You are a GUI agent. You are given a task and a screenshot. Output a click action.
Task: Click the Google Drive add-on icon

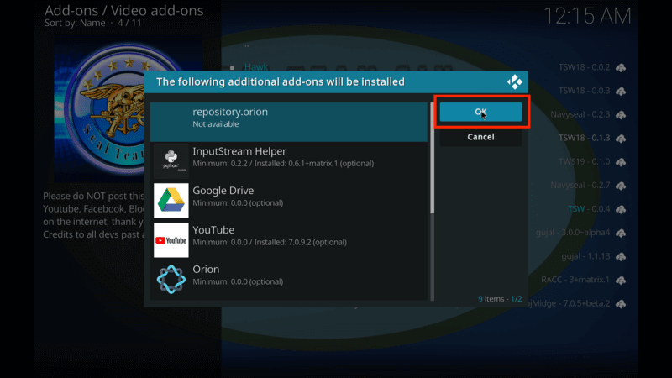coord(171,201)
